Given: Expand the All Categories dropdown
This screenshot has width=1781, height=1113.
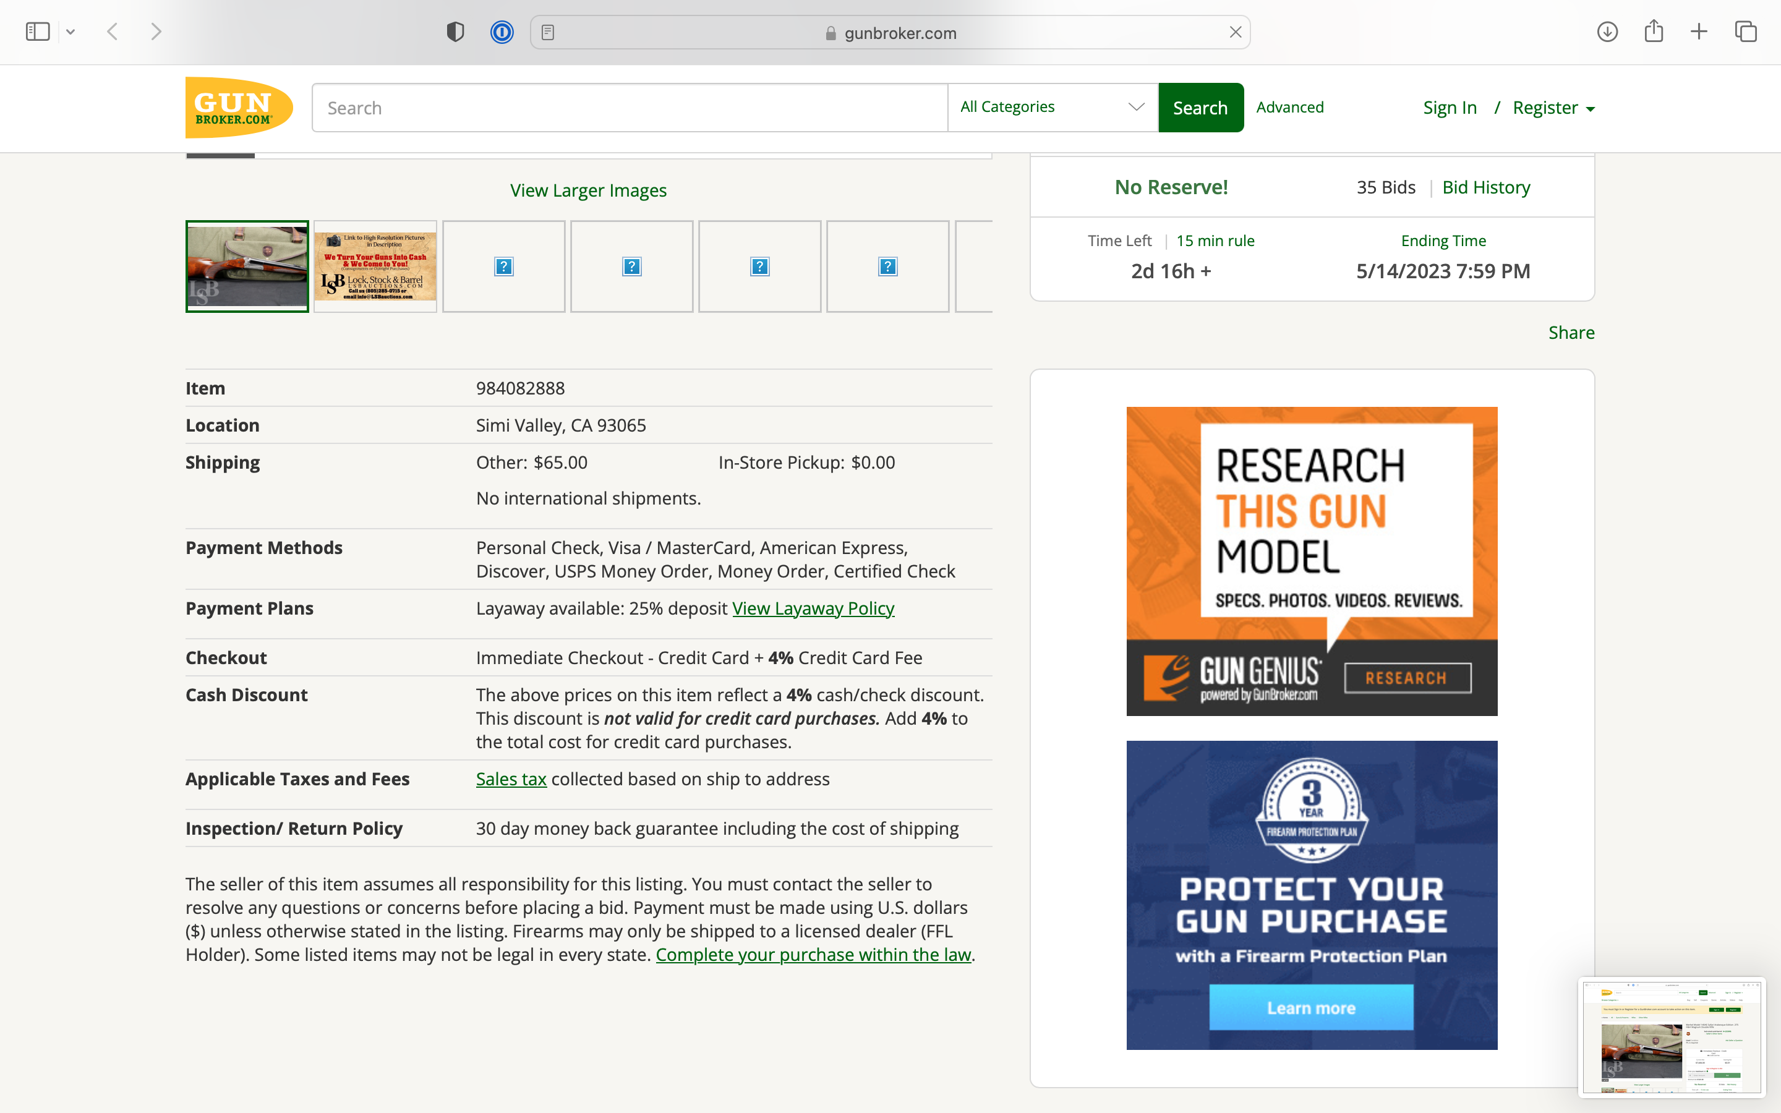Looking at the screenshot, I should point(1053,108).
